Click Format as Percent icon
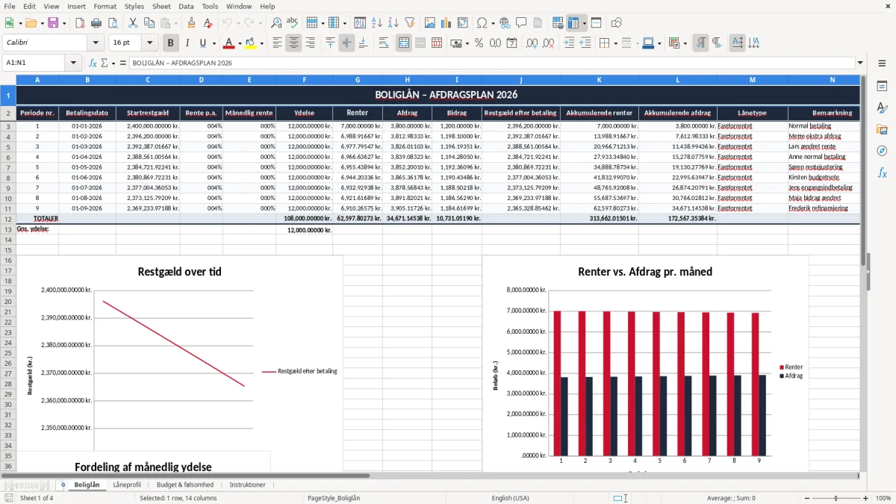Screen dimensions: 896x504 coord(479,43)
